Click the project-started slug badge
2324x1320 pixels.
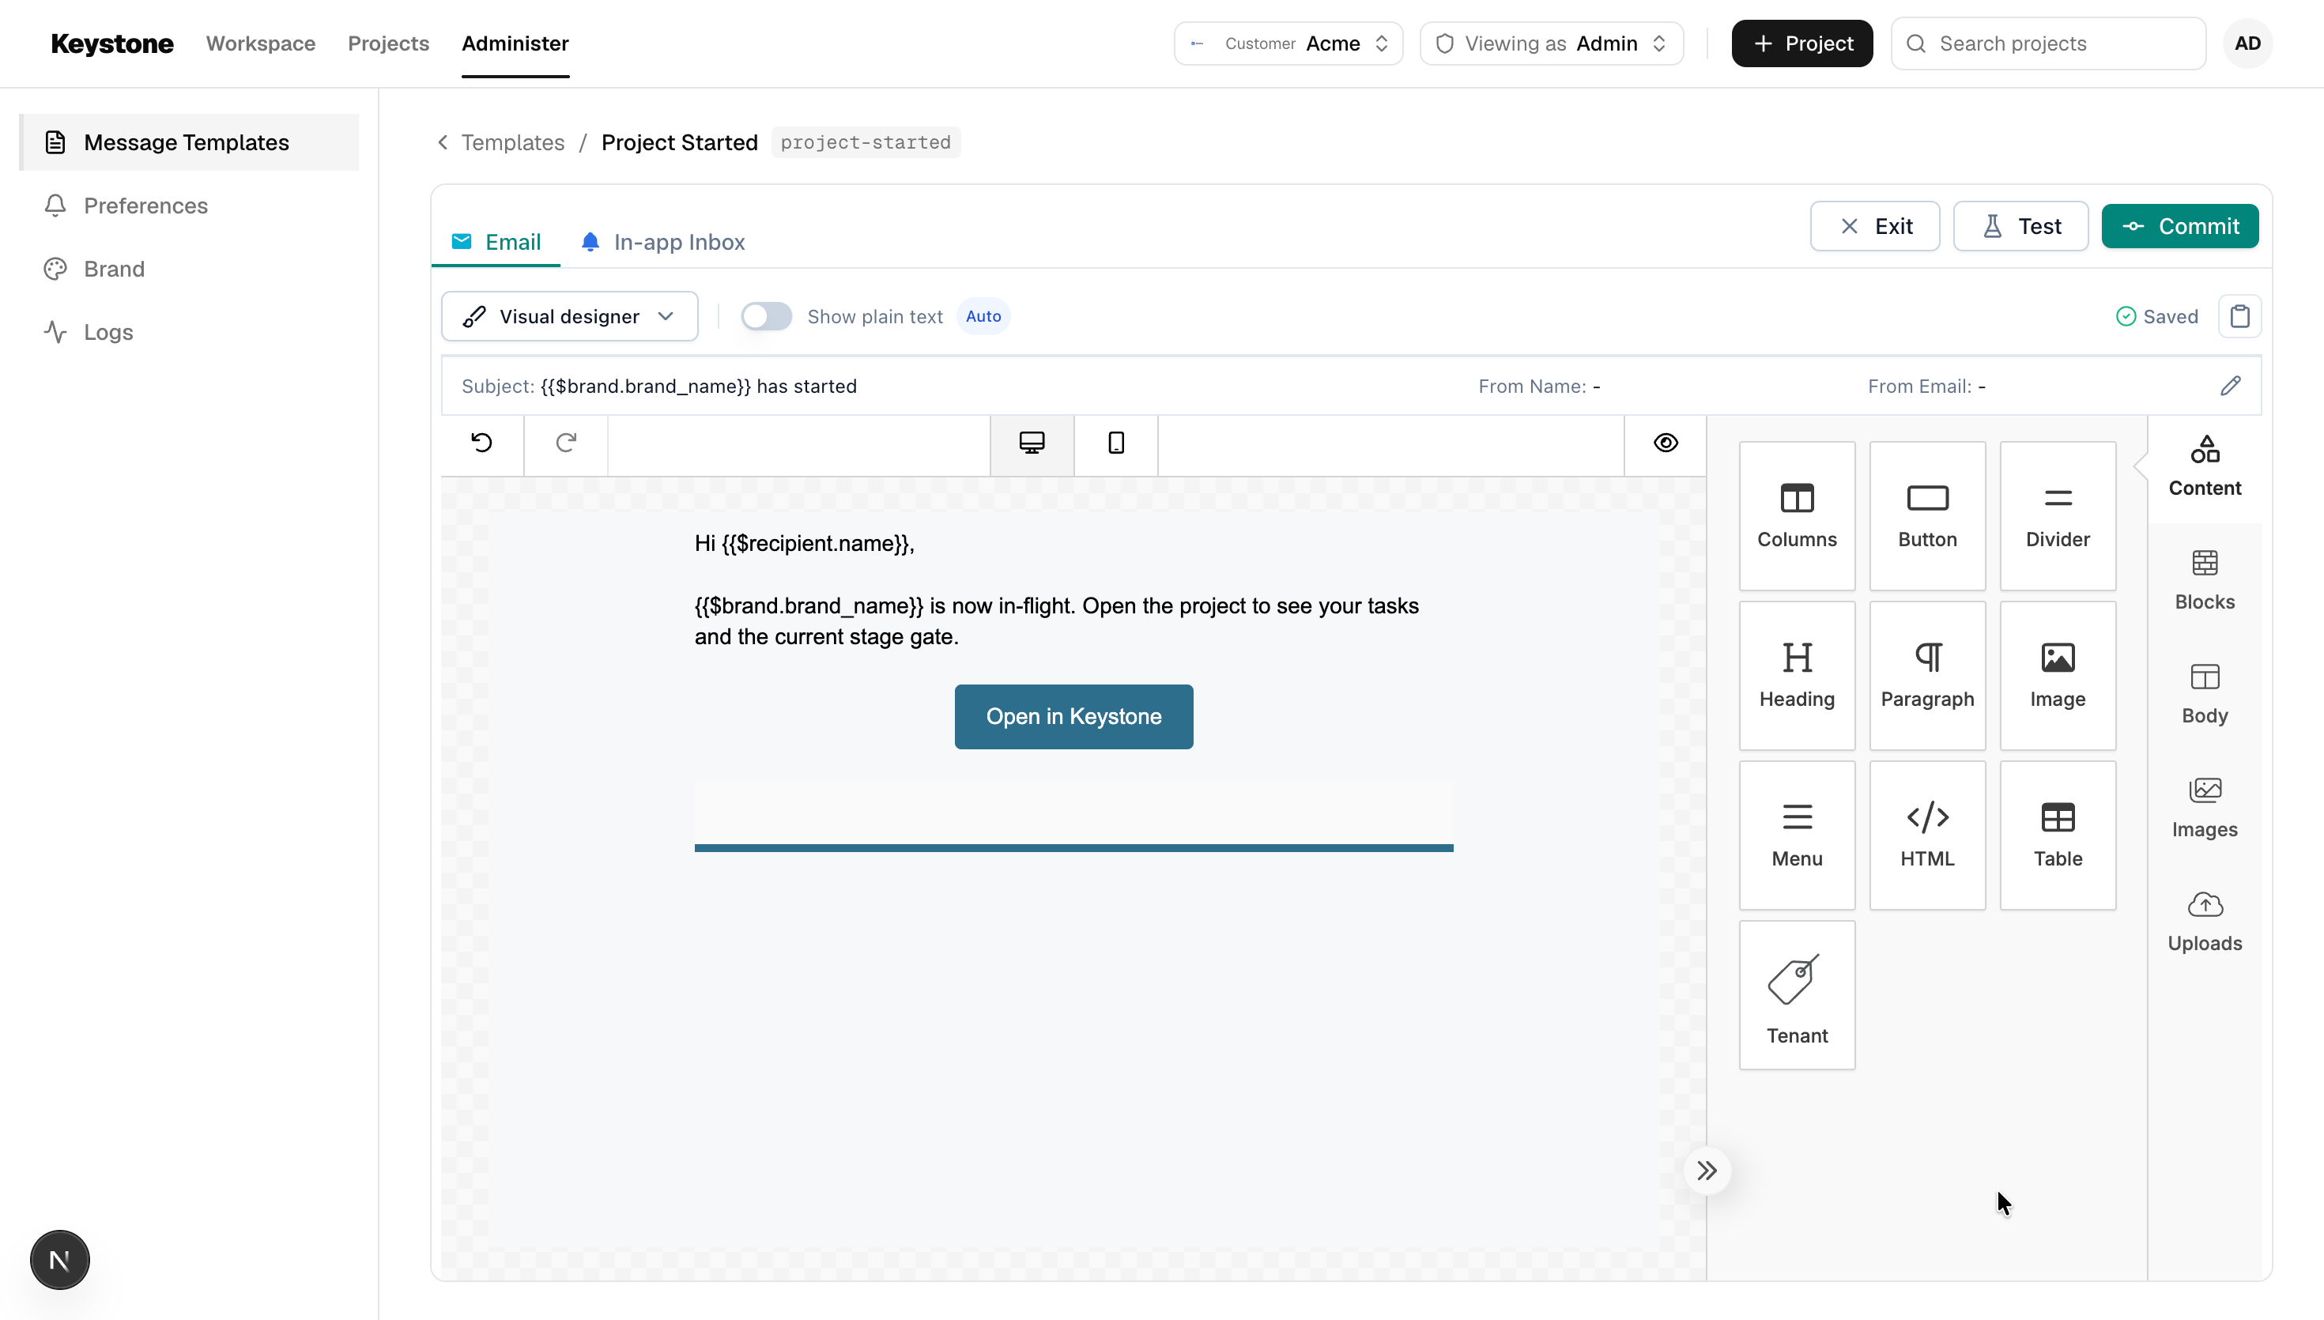[x=866, y=142]
